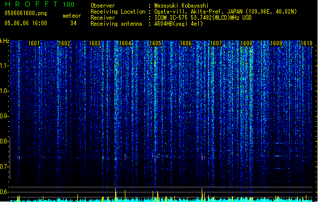
Task: Click the 1607 time marker
Action: point(216,43)
